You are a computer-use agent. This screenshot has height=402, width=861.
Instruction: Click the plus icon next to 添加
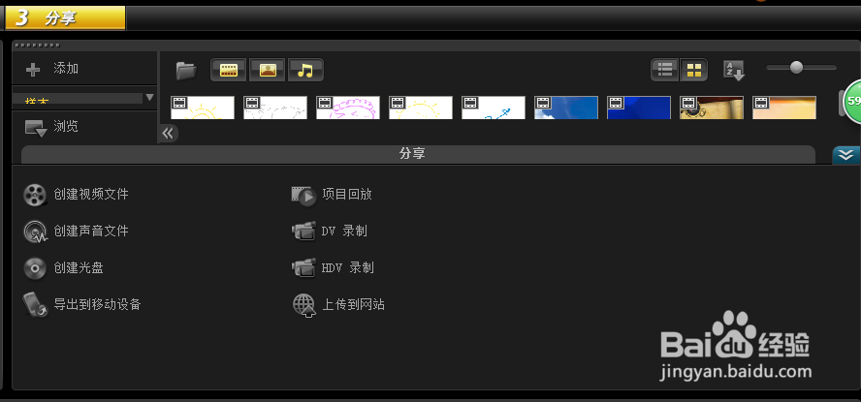(33, 70)
